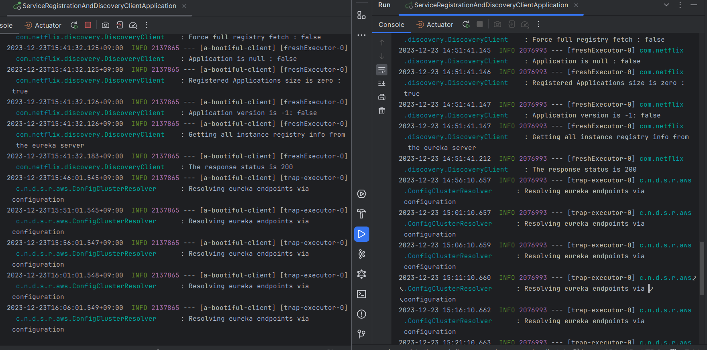This screenshot has height=350, width=707.
Task: Open the c.n.d.s.r.aws.ConfigClusterResolver link under 15:46:01.545 in the left window
Action: click(86, 188)
